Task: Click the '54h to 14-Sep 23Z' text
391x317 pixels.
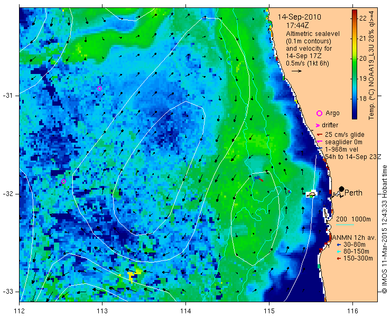Action: coord(353,156)
